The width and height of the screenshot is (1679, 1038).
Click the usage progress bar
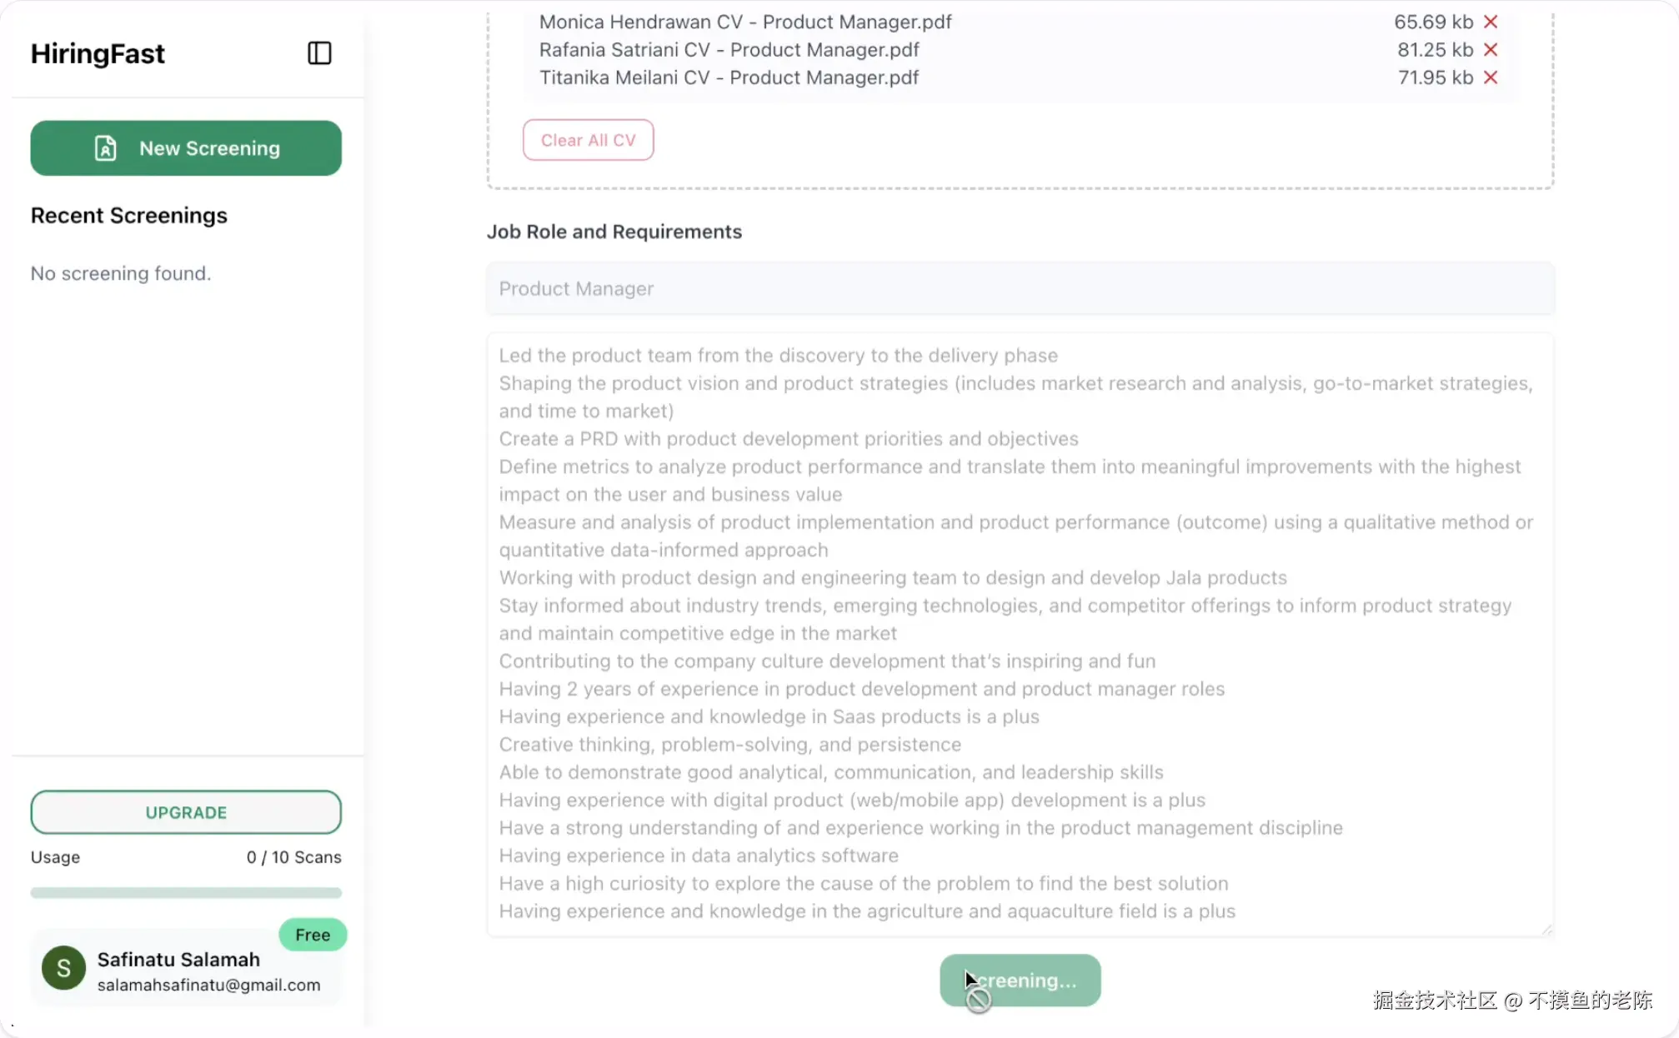186,893
